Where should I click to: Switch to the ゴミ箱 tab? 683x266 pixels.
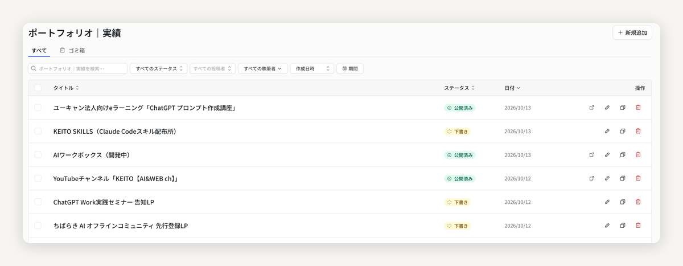(72, 50)
